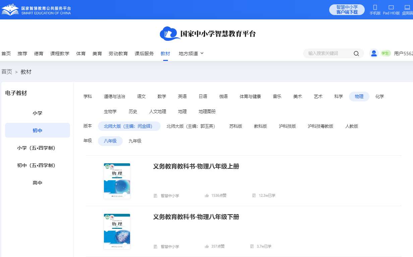Screen dimensions: 413x257
Task: Click the 国家中小学智慧教育平台 cloud logo
Action: [208, 33]
